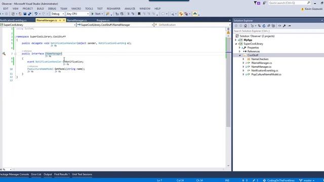Switch to NameManager.cs tab
This screenshot has height=182, width=324.
76,20
